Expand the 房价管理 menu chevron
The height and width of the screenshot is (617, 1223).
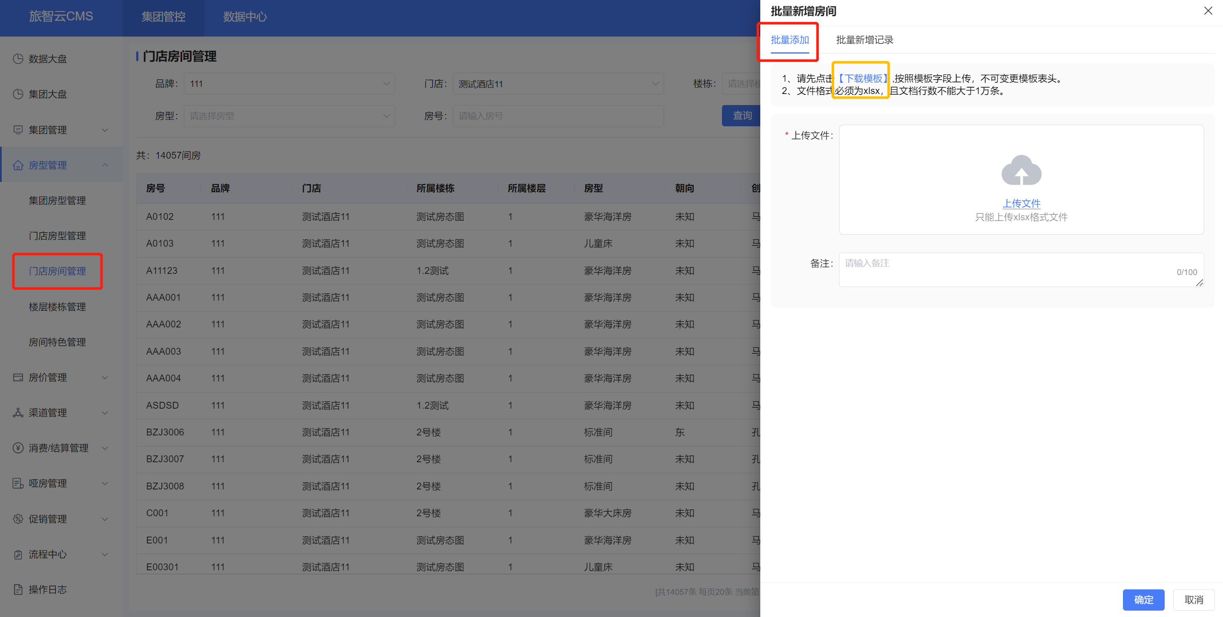pyautogui.click(x=106, y=378)
